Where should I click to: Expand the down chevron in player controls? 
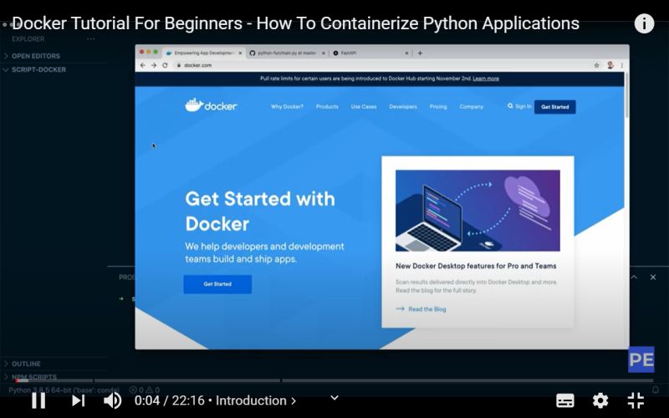coord(334,398)
